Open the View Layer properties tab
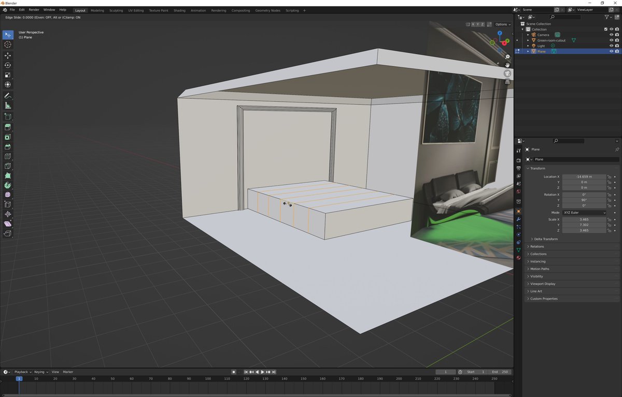622x397 pixels. coord(518,176)
